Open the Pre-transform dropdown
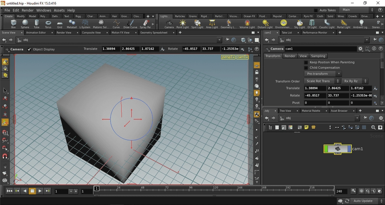Viewport: 385px width, 205px height. point(323,74)
